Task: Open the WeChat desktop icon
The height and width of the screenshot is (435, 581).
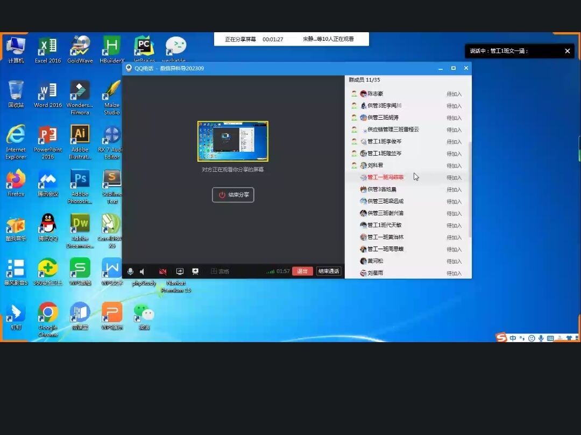Action: click(144, 313)
